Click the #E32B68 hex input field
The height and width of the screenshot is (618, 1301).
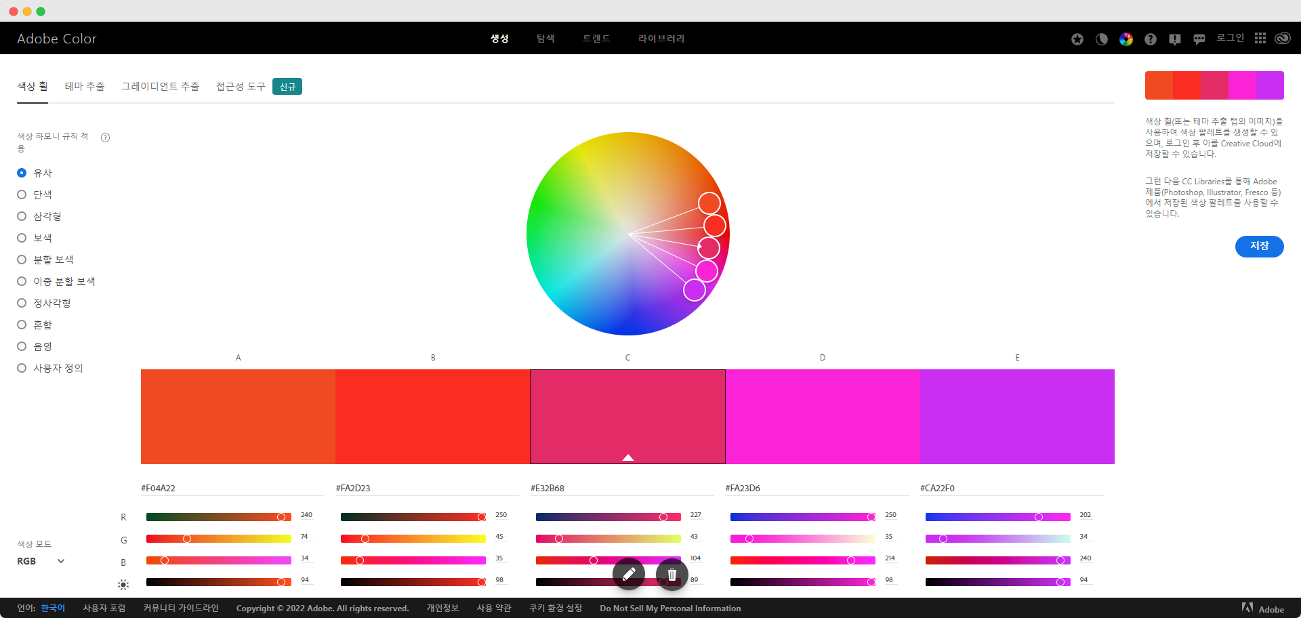622,488
